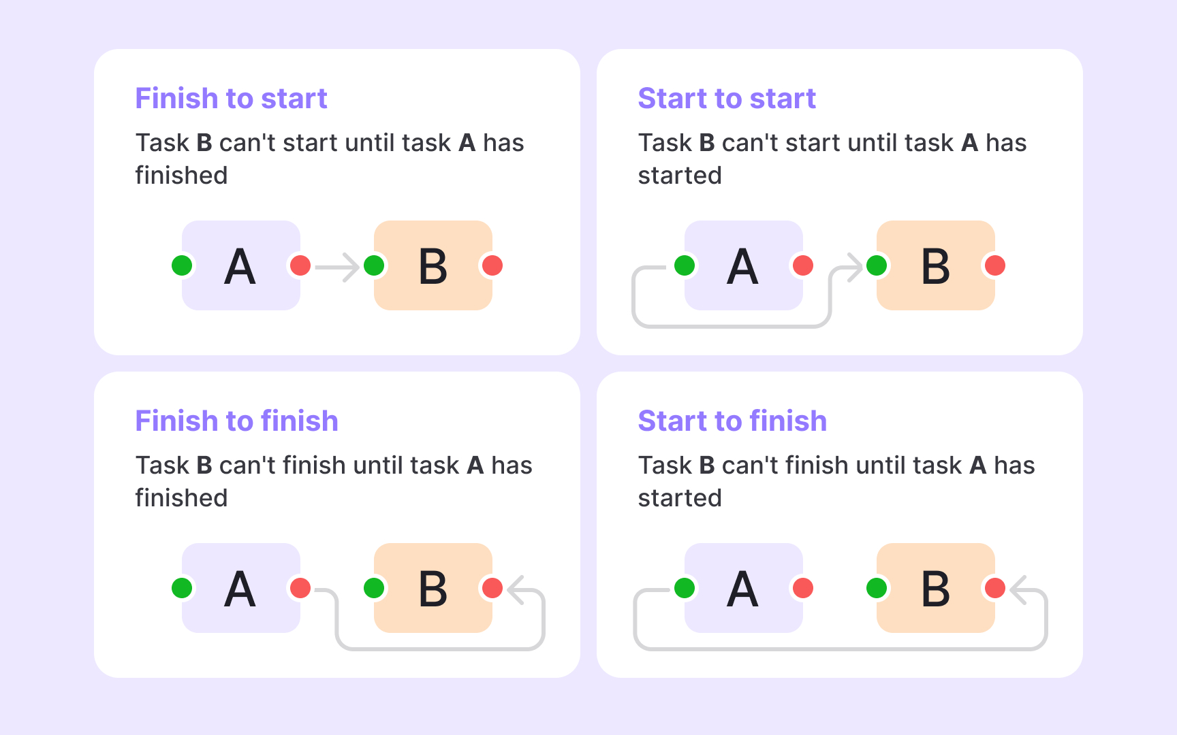Click green start dot of A in Start to finish

(x=685, y=588)
